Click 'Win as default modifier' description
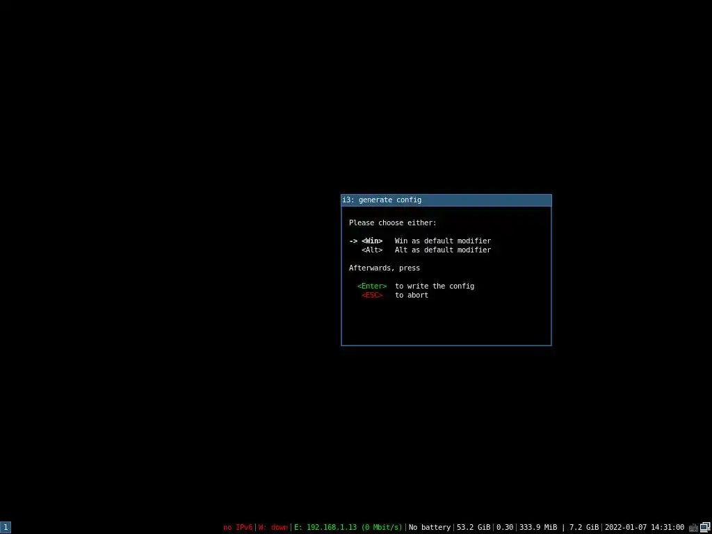This screenshot has width=712, height=534. click(443, 241)
